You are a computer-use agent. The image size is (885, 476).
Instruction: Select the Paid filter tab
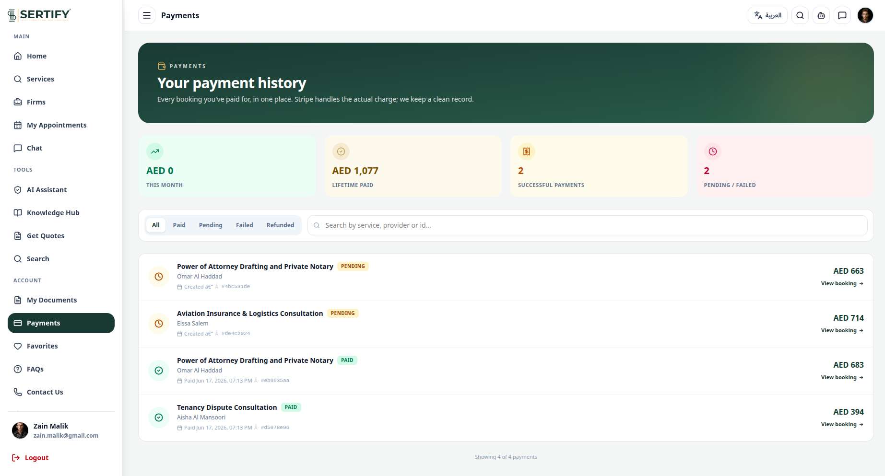pos(179,225)
